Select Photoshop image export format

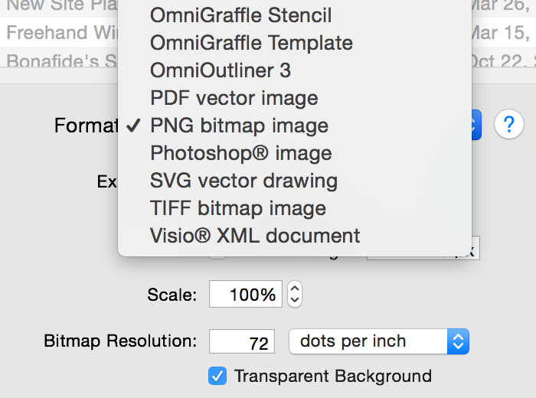tap(240, 153)
